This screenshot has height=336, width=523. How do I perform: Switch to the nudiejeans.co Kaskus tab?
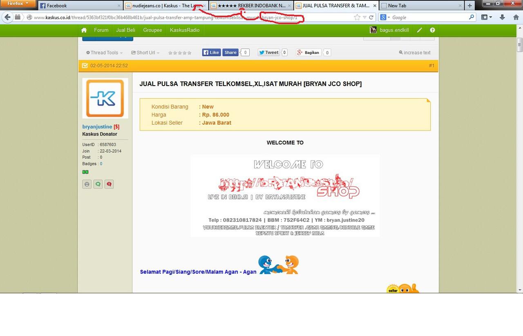[x=166, y=6]
